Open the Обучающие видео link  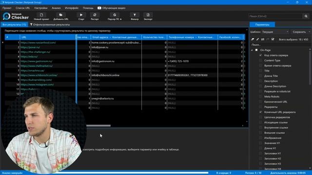(x=114, y=8)
